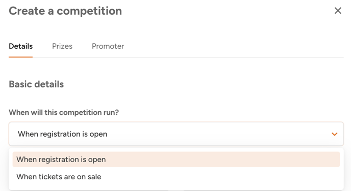
Task: Close the Create a competition dialog
Action: 338,11
